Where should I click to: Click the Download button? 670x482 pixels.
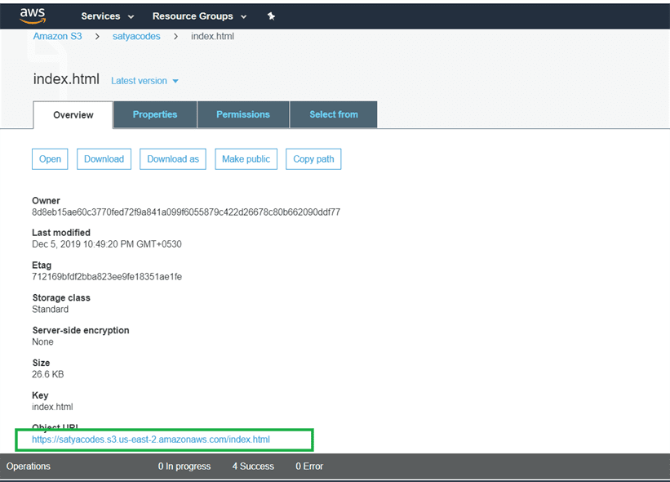[104, 159]
